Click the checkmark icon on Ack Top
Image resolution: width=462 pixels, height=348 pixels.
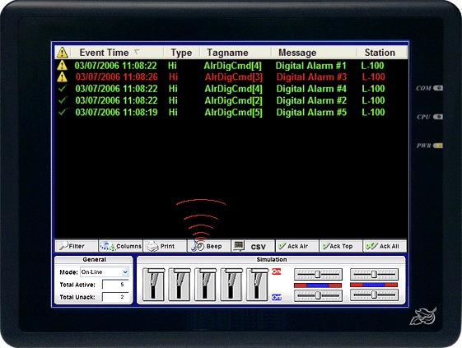(x=326, y=246)
